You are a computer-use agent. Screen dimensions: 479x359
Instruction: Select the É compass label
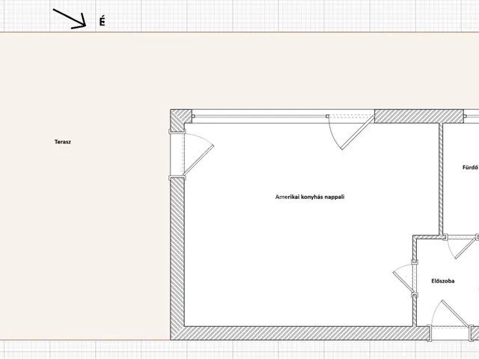coord(103,22)
